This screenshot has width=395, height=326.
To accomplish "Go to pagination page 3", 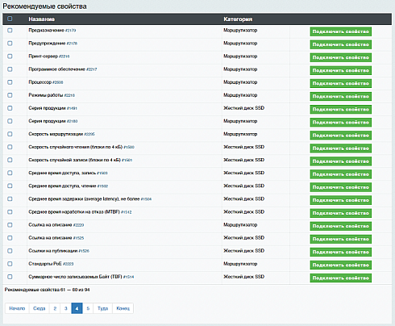I will tap(66, 308).
